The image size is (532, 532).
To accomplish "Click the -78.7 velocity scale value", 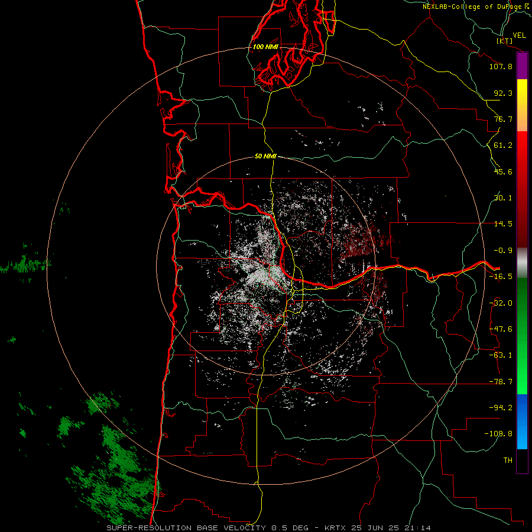I will [x=501, y=382].
